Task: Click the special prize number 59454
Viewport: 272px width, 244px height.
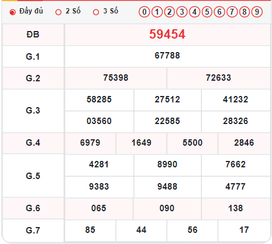Action: click(167, 35)
